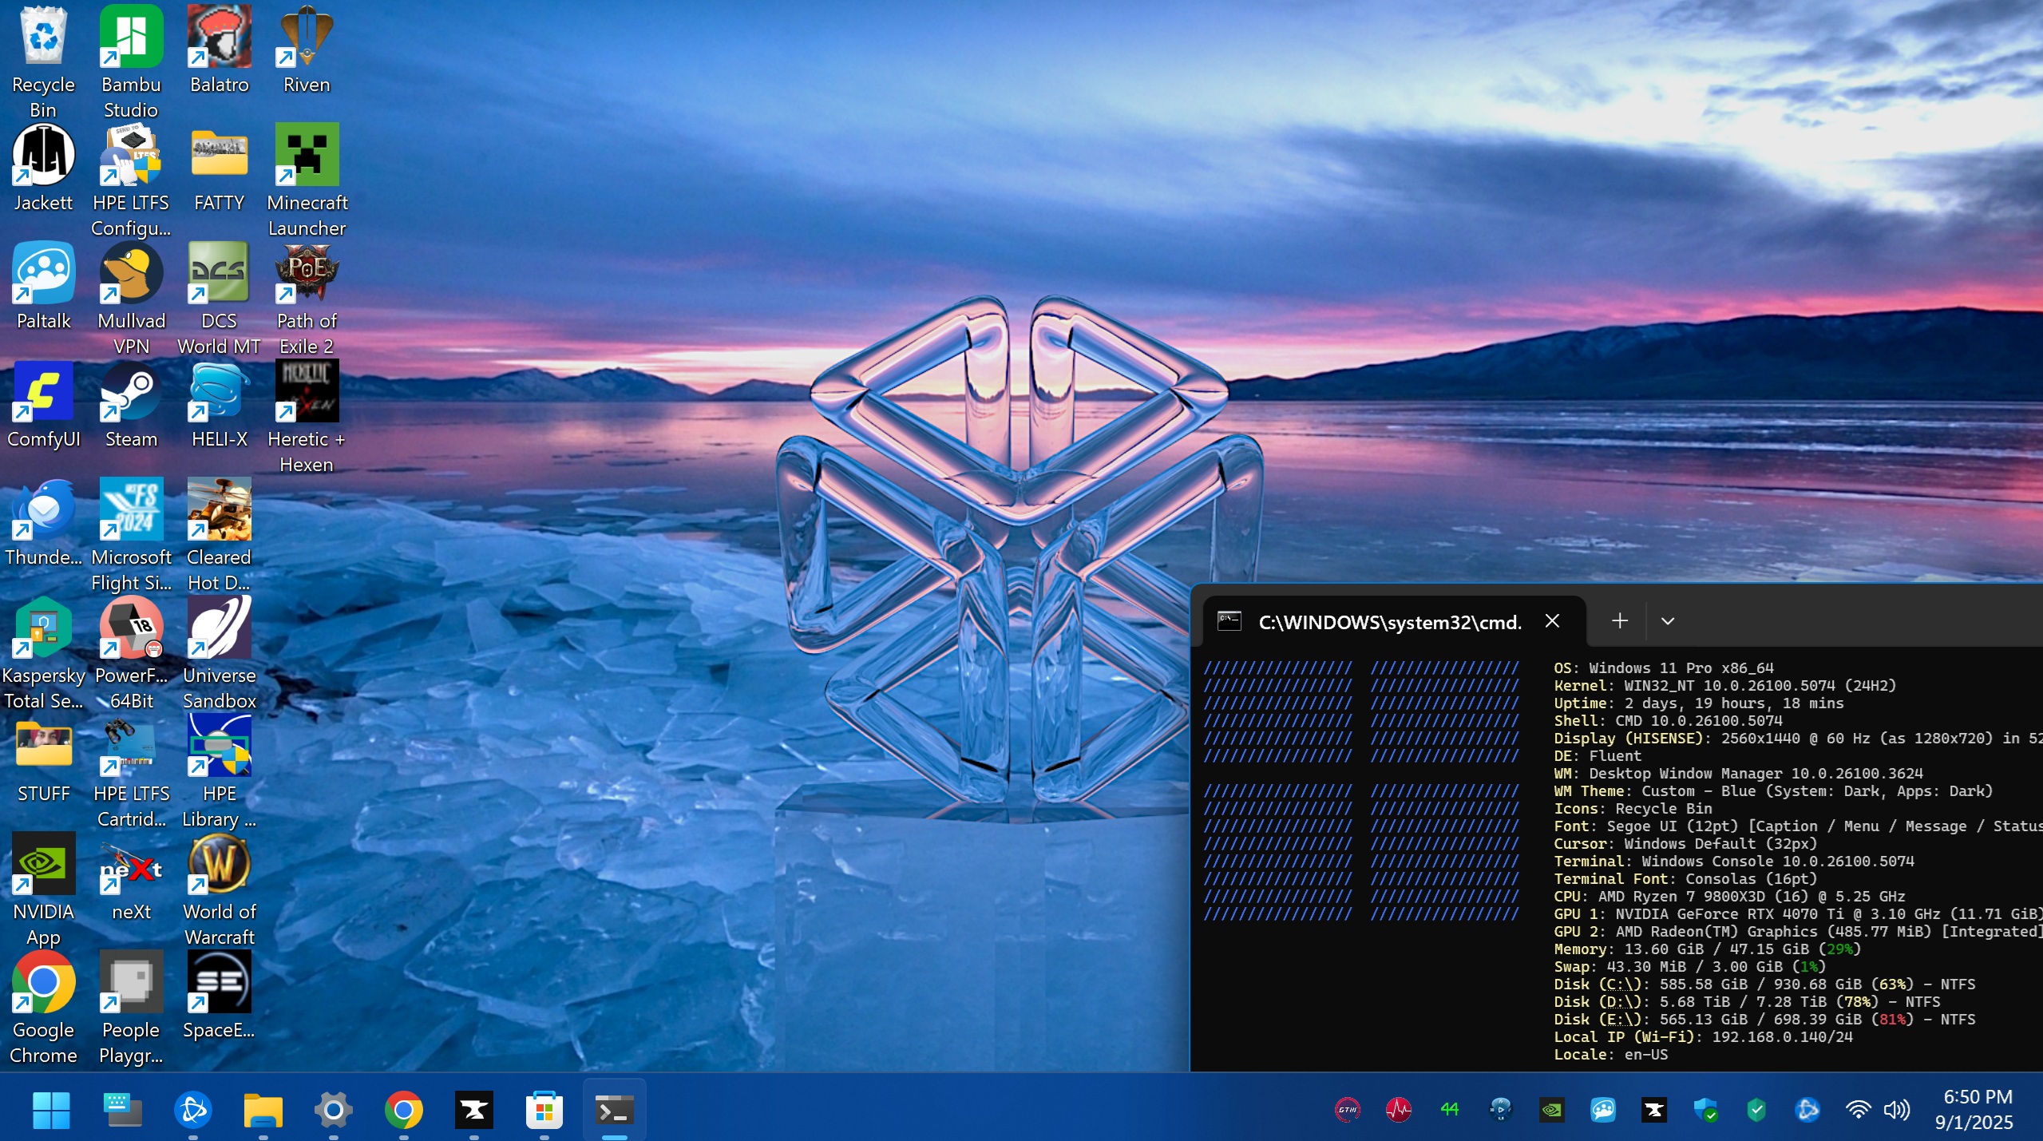The image size is (2043, 1141).
Task: Click the Path of Exile 2 icon
Action: tap(307, 274)
